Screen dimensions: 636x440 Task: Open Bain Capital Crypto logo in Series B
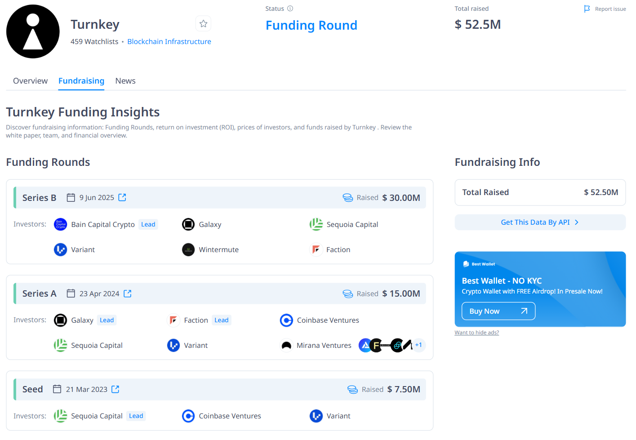60,224
